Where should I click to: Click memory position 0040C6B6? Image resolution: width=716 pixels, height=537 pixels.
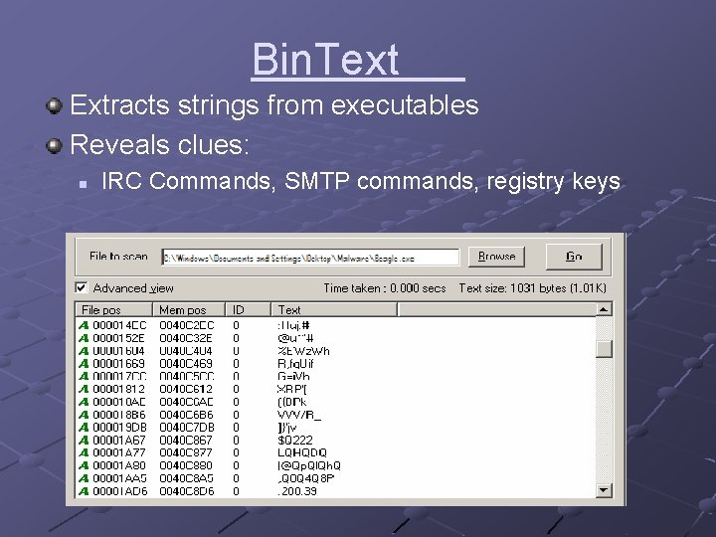(186, 415)
